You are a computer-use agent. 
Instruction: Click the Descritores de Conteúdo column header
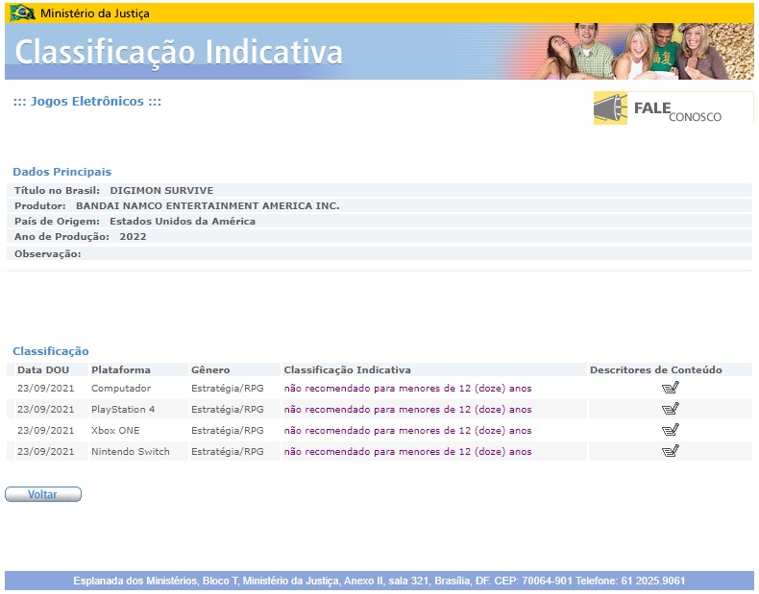[x=656, y=369]
